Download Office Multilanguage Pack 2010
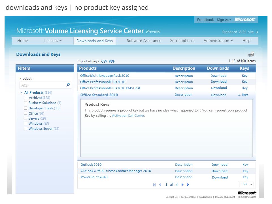 click(x=218, y=76)
